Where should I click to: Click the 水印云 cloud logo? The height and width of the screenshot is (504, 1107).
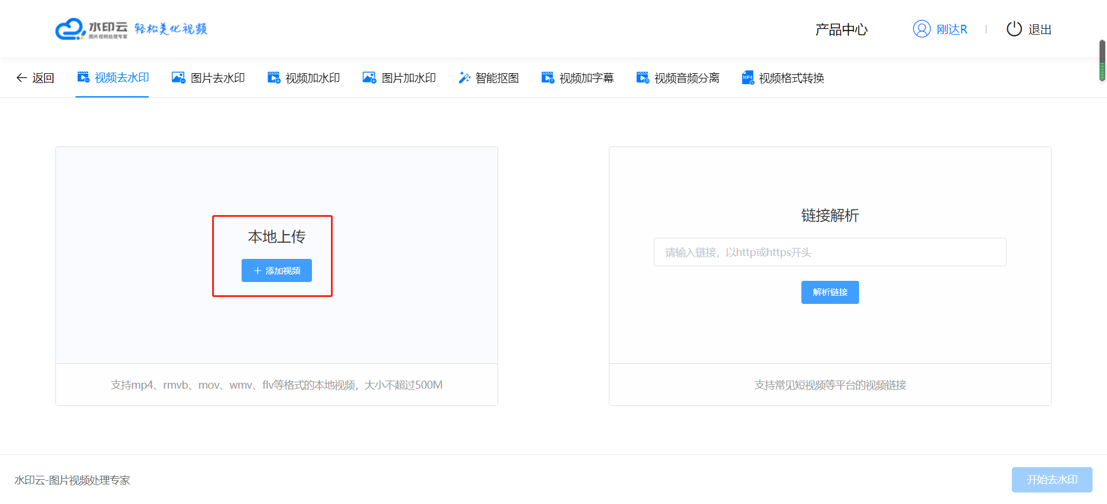coord(70,29)
